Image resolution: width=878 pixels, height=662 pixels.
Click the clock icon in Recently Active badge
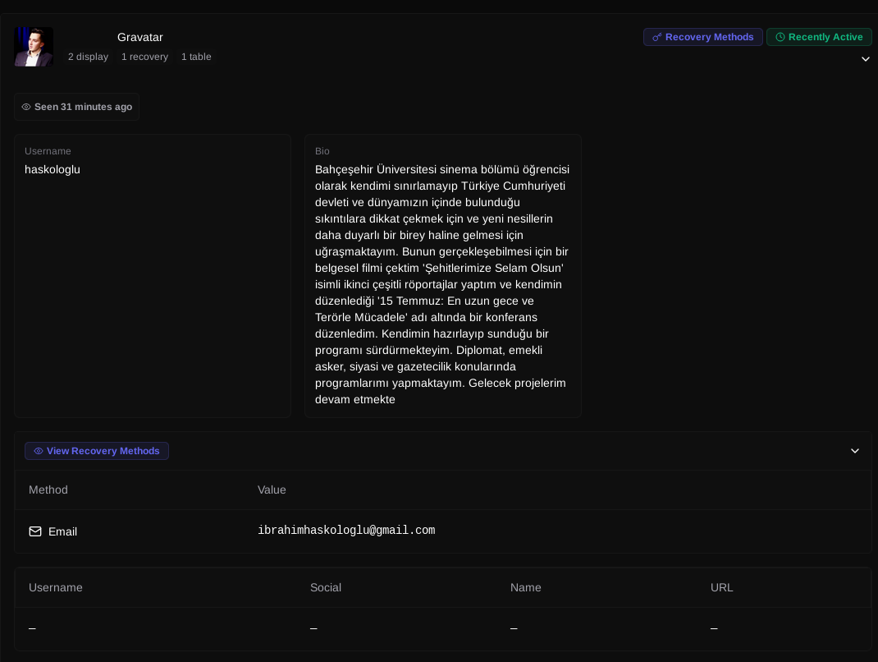pyautogui.click(x=780, y=38)
